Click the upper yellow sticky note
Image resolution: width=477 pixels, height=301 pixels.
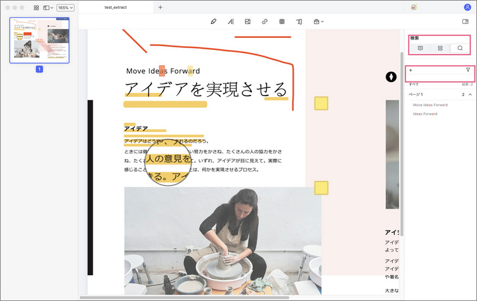(321, 103)
